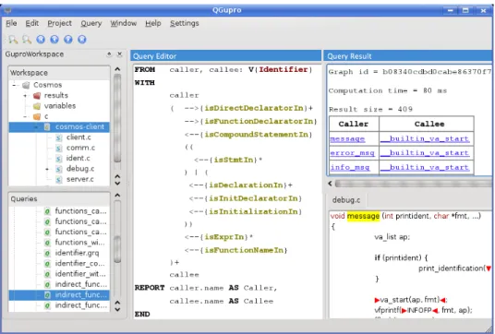Viewport: 495px width, 334px height.
Task: Open the Project menu
Action: [59, 23]
